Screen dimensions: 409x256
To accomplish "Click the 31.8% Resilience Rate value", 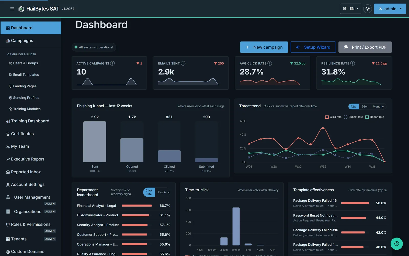I will [x=333, y=72].
